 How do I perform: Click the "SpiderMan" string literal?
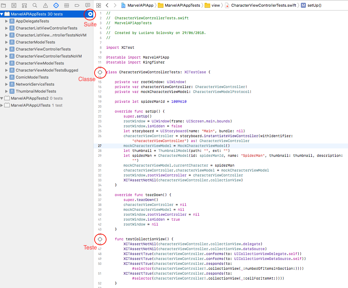(253, 156)
